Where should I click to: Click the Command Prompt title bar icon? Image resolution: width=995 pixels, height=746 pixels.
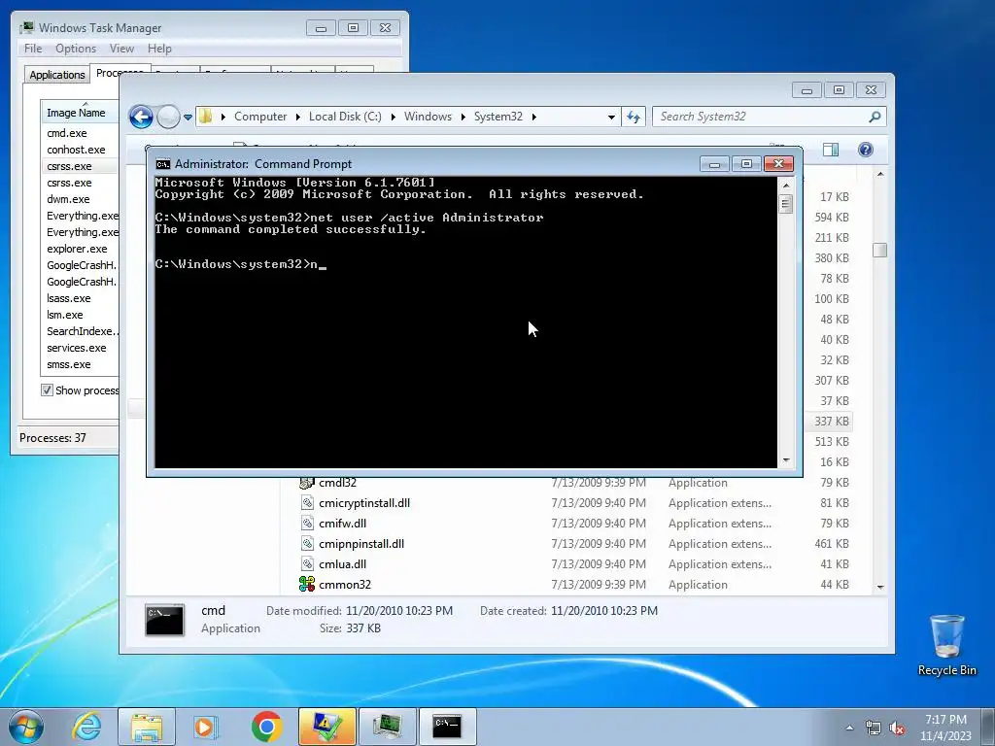pos(163,164)
